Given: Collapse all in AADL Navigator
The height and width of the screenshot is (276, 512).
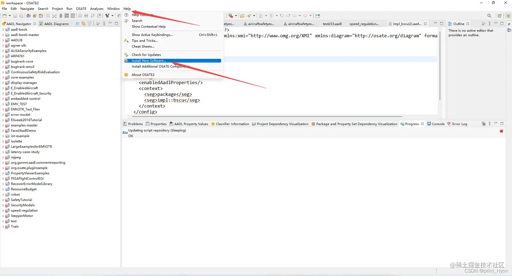Looking at the screenshot, I should [77, 24].
